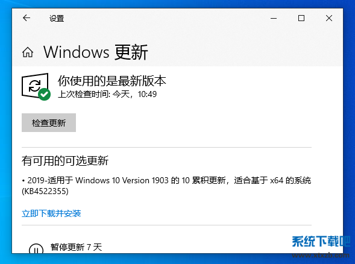
Task: Click the Windows 更新 page heading
Action: point(96,52)
